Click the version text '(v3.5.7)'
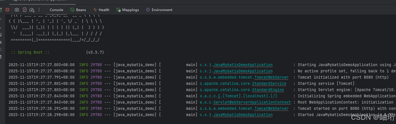396x124 pixels. [95, 52]
